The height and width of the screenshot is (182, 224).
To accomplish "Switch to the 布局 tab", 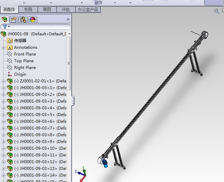I will tap(28, 9).
